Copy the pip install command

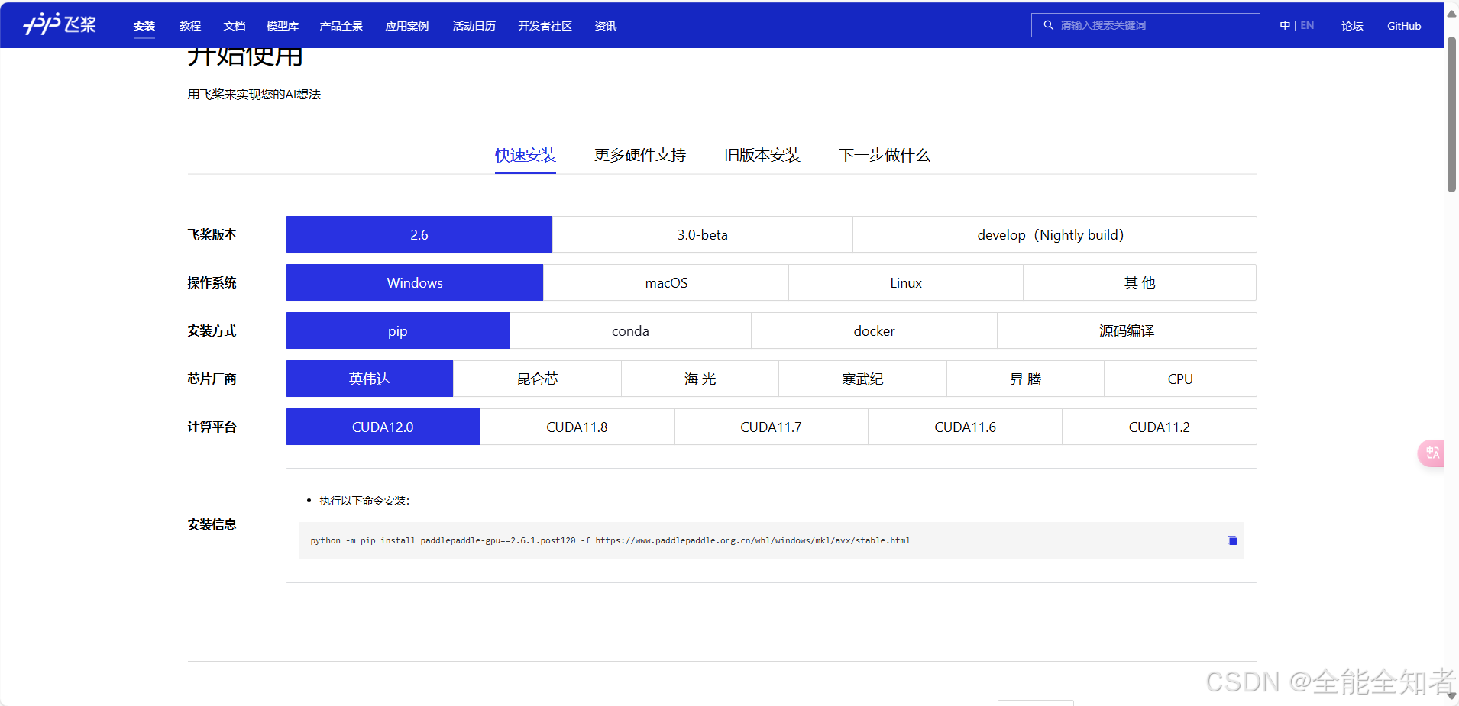pyautogui.click(x=1232, y=540)
